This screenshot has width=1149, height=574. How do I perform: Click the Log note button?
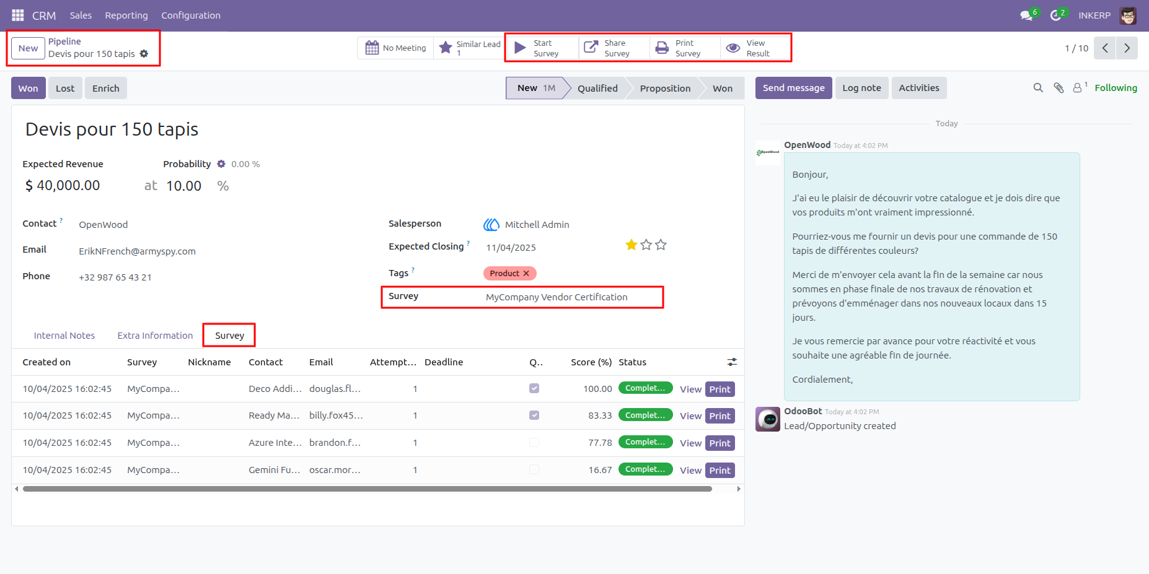pyautogui.click(x=861, y=88)
